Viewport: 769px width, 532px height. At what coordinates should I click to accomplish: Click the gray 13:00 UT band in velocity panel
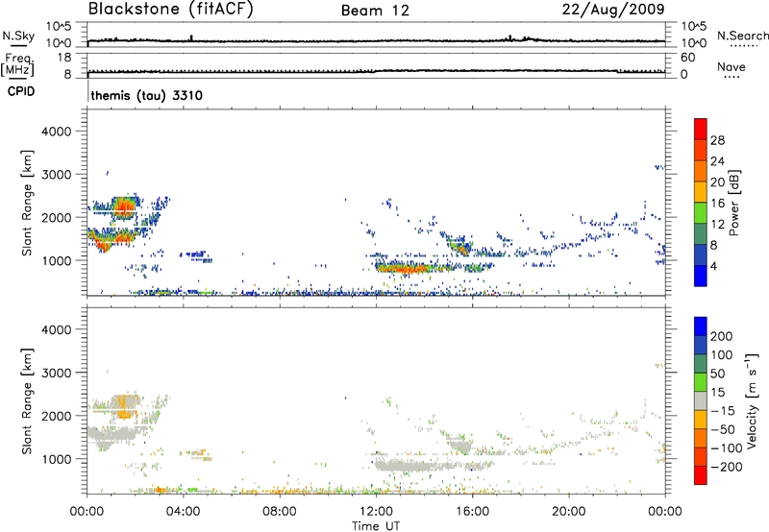coord(406,466)
